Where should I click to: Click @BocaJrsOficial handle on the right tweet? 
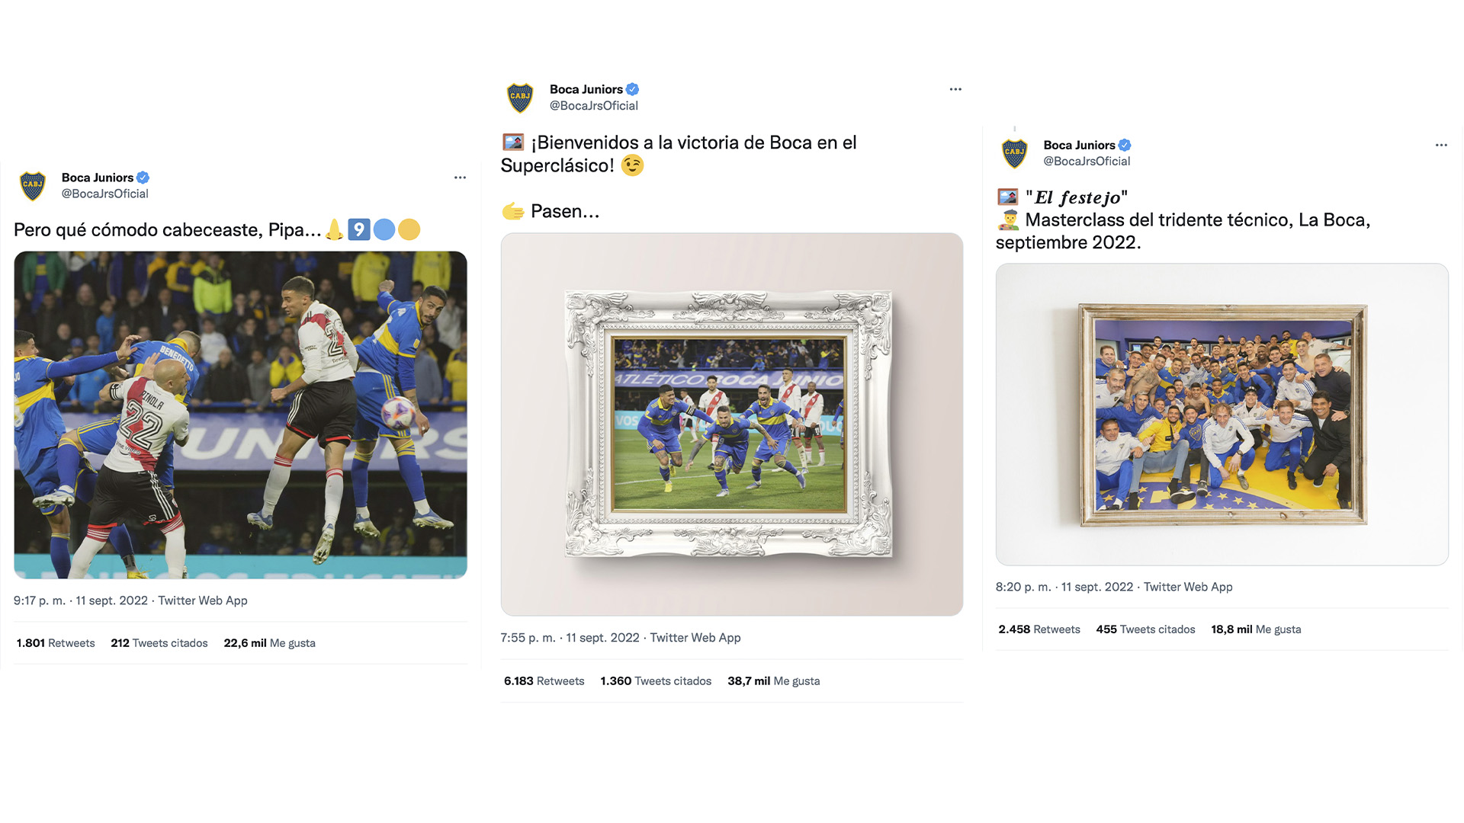(1087, 162)
